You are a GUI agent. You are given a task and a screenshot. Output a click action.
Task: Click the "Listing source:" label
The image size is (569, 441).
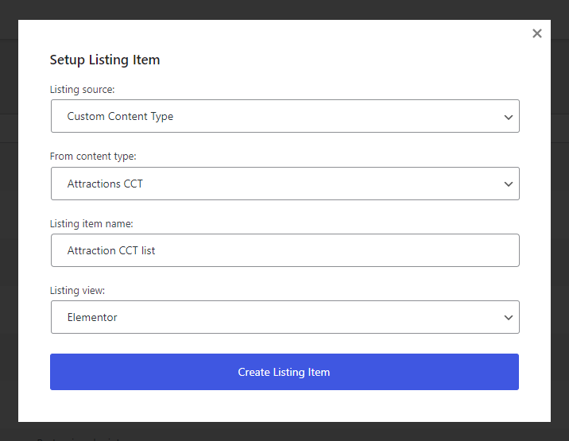point(82,90)
